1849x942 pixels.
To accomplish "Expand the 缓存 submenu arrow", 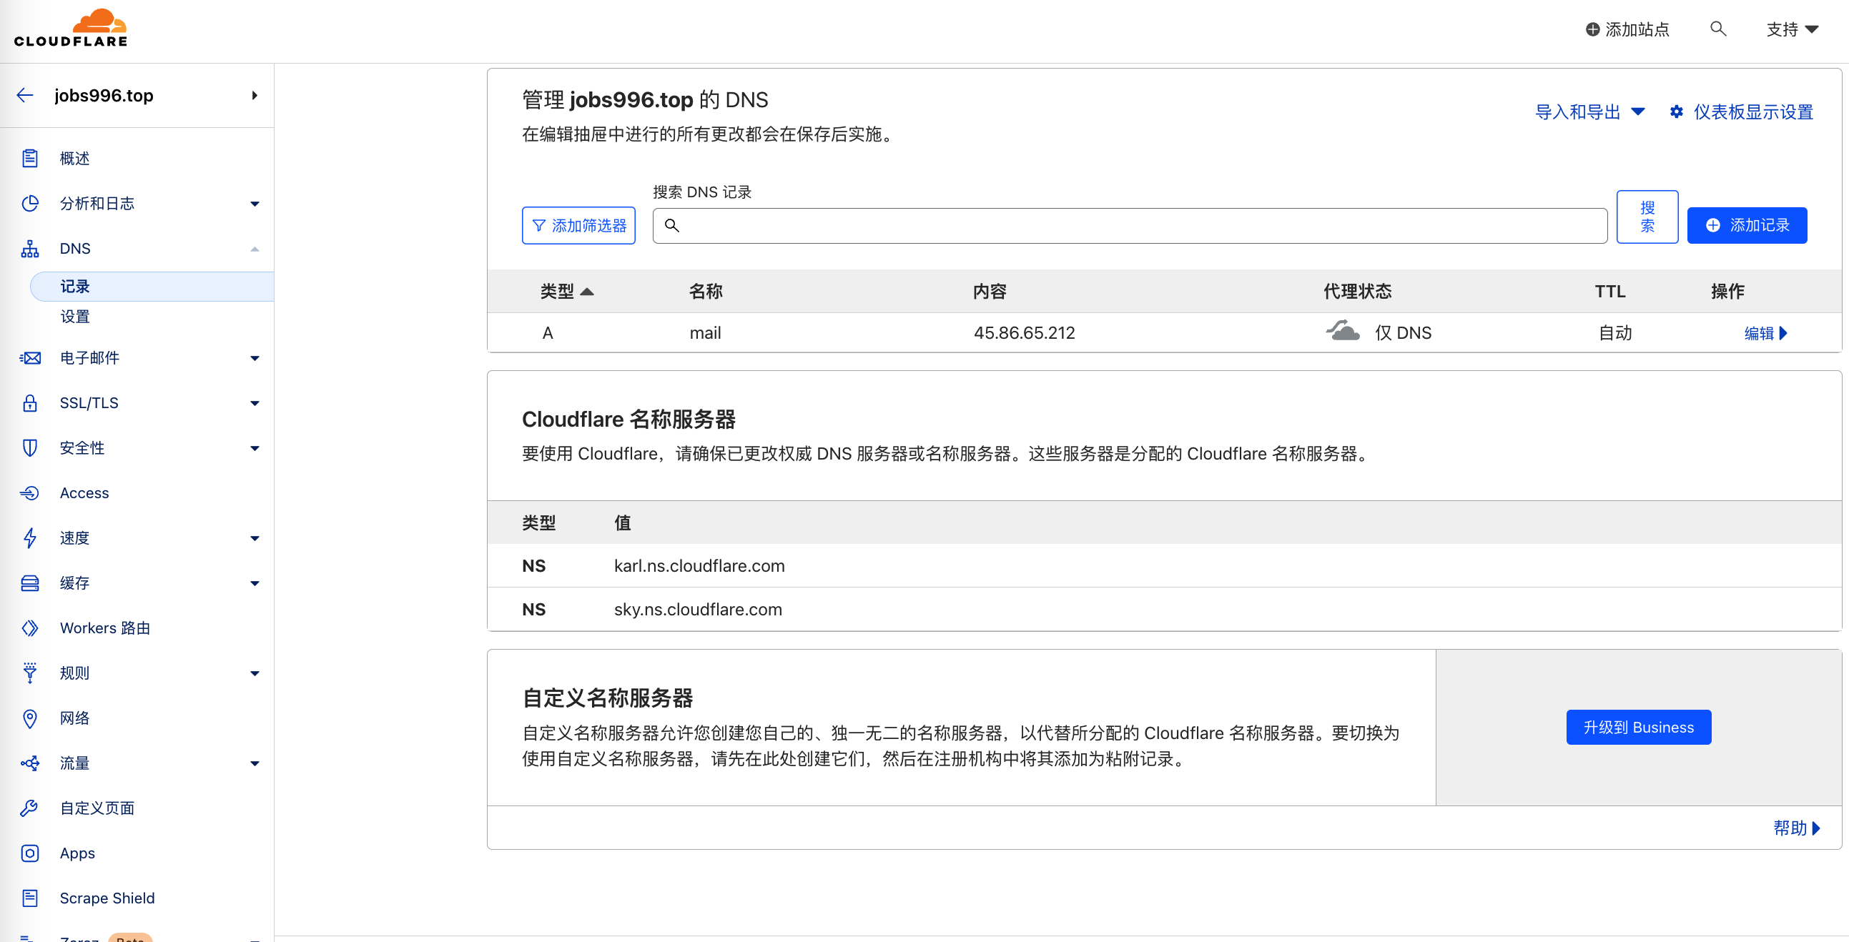I will [255, 584].
